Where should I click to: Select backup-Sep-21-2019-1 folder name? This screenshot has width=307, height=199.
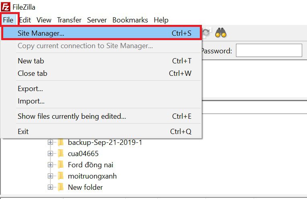tap(105, 142)
